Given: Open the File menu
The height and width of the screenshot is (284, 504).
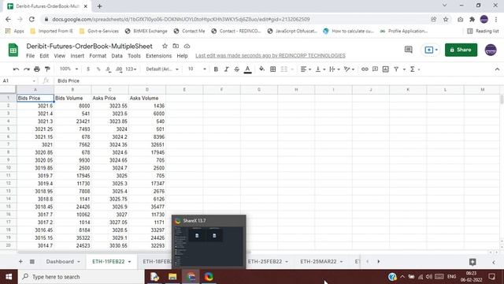Looking at the screenshot, I should click(30, 56).
